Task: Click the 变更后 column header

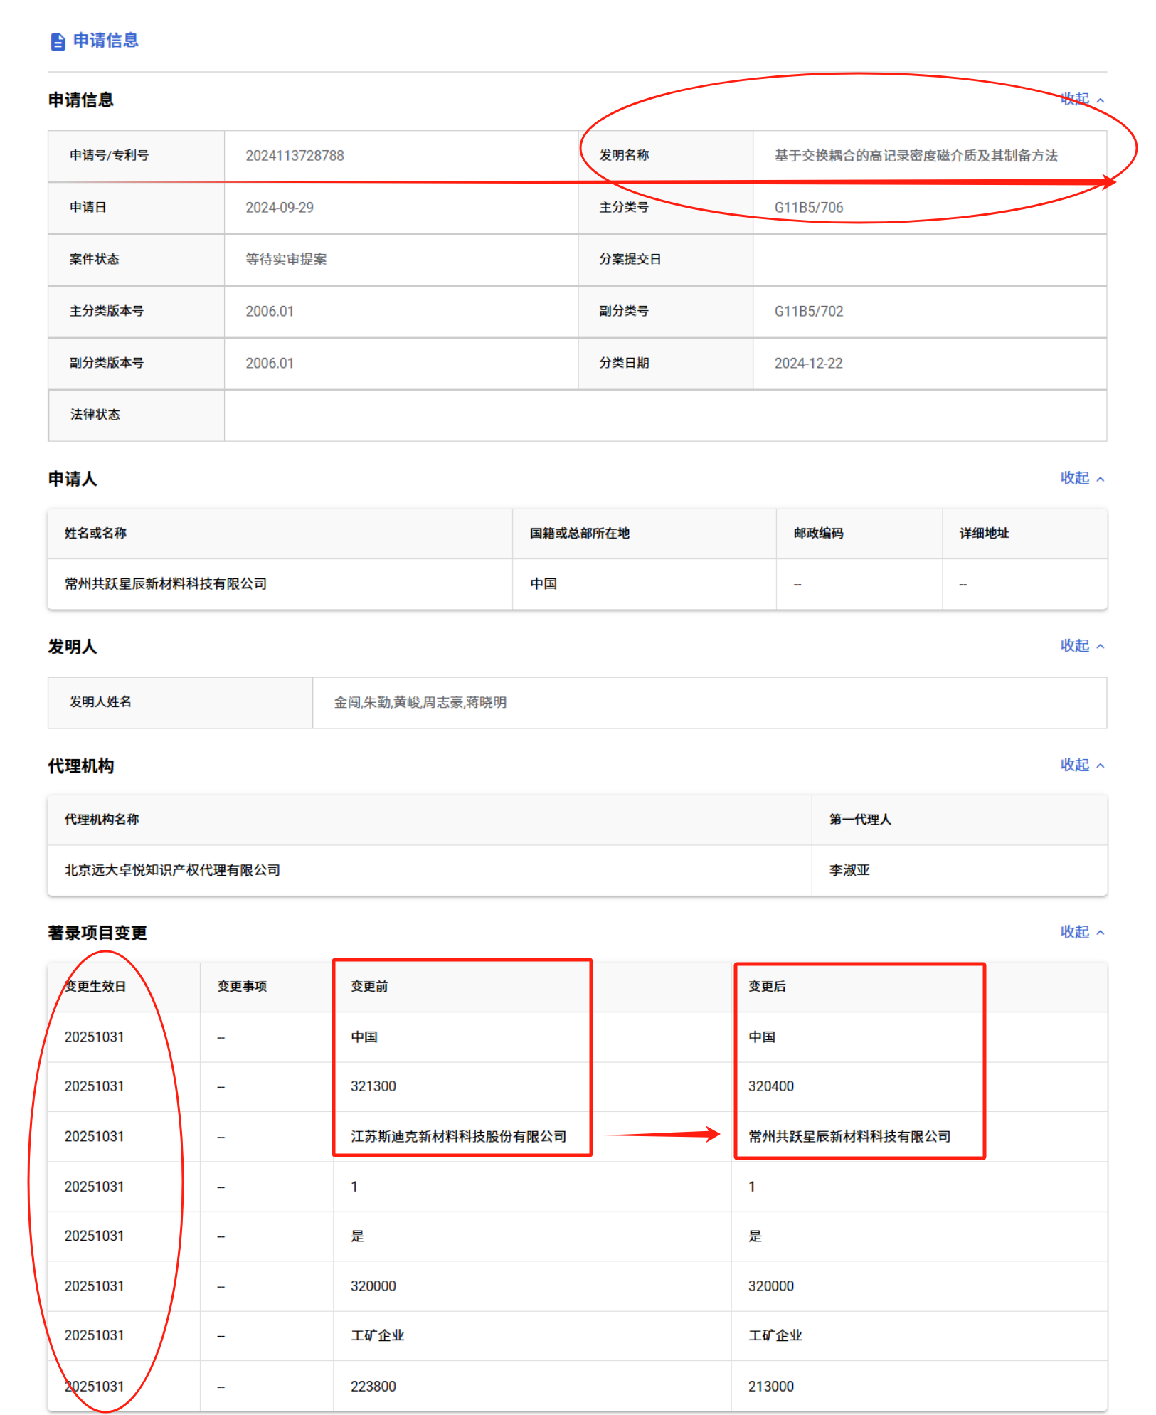Action: tap(766, 987)
